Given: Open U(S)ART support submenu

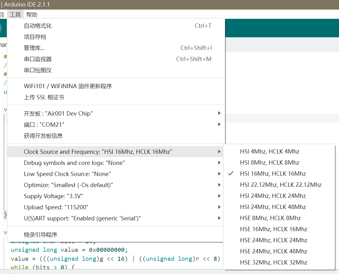Looking at the screenshot, I should point(115,219).
